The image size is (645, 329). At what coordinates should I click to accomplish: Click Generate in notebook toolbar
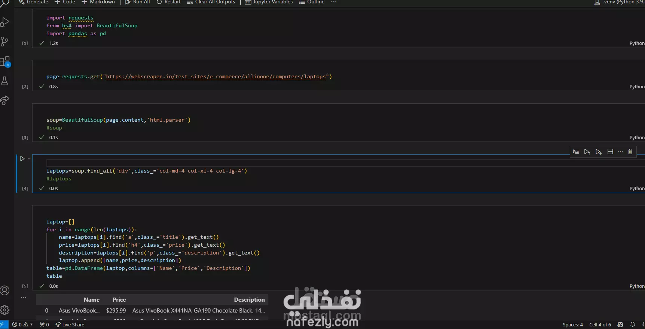[x=33, y=2]
